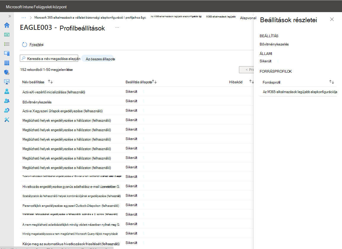Screen dimensions: 342x249
Task: Click Sikerült state value in details pane
Action: (x=265, y=61)
